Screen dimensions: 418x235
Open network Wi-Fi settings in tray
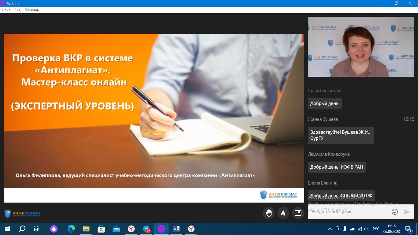coord(360,229)
